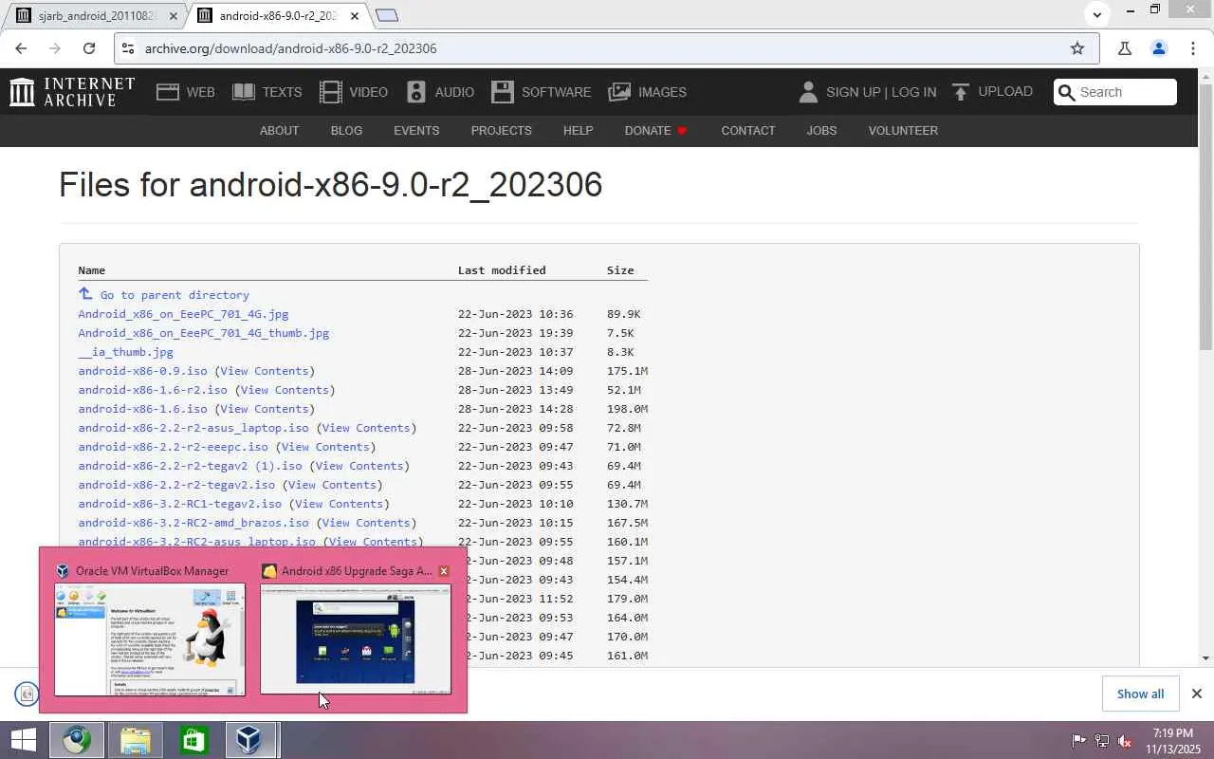Screen dimensions: 1214x759
Task: Click the network tray icon
Action: pos(1102,741)
